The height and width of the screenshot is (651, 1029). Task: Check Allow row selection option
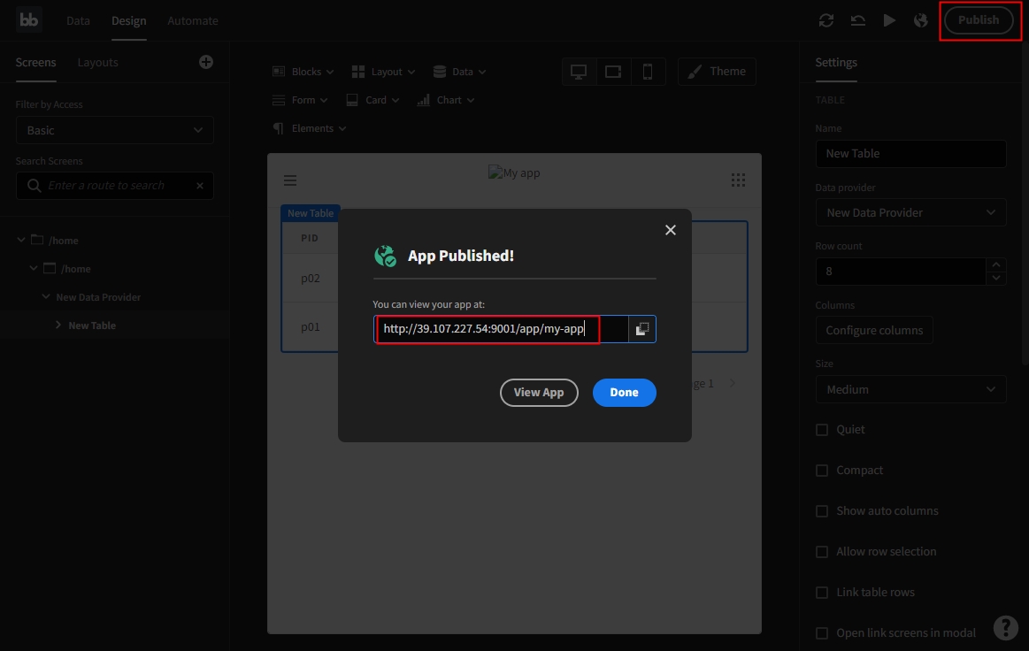click(822, 552)
